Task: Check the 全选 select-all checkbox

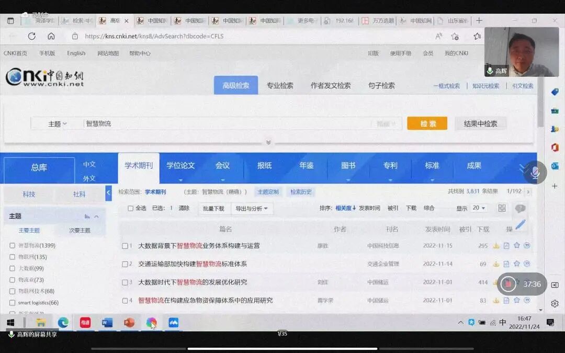Action: tap(130, 208)
